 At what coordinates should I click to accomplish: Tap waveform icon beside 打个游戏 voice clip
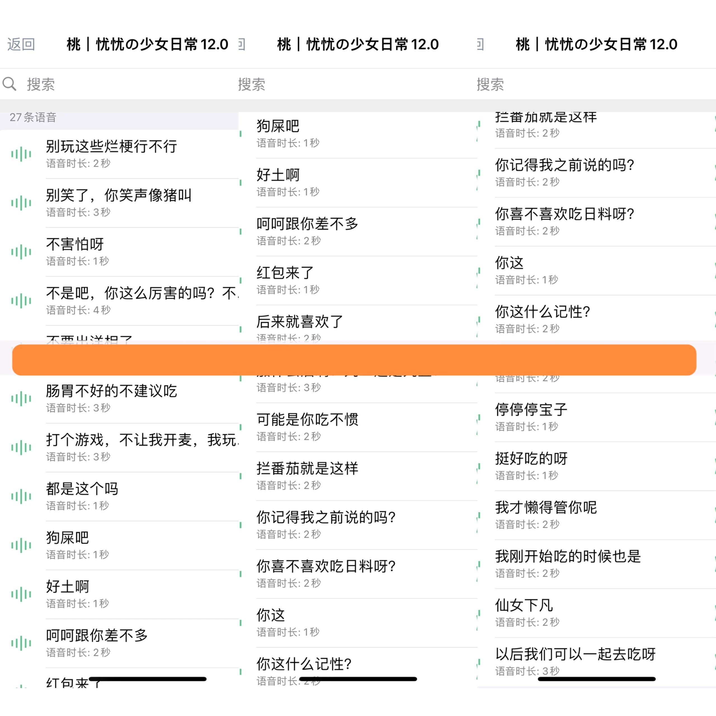[21, 448]
